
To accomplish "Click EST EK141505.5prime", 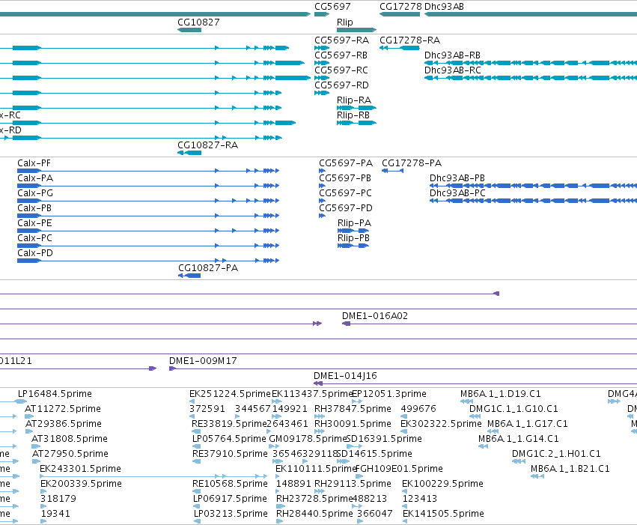I will click(443, 514).
